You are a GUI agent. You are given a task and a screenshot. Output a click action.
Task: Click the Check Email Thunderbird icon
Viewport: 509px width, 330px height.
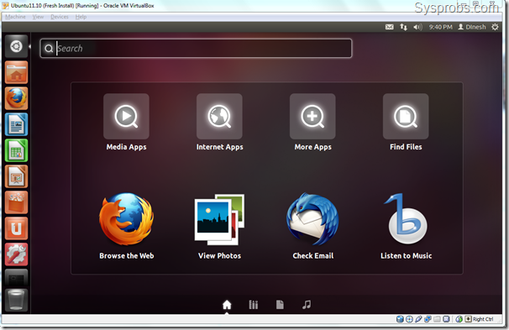[312, 219]
